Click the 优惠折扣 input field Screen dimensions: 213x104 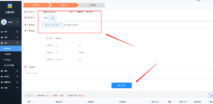(x=66, y=52)
